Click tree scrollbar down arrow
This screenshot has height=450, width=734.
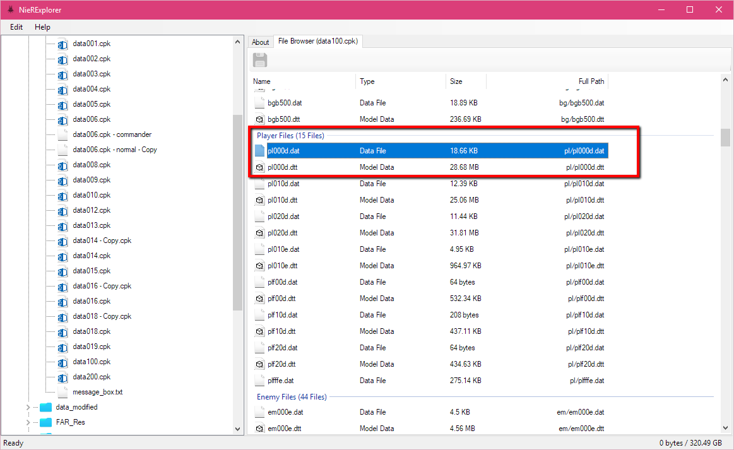point(237,429)
